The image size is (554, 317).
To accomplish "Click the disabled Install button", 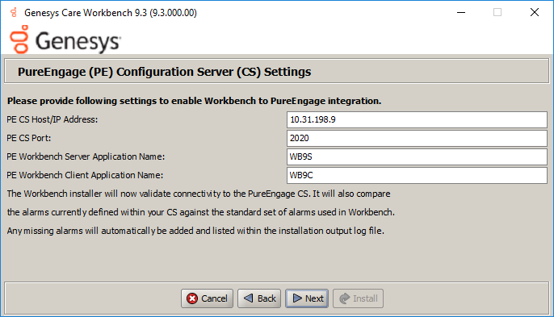I will tap(358, 298).
